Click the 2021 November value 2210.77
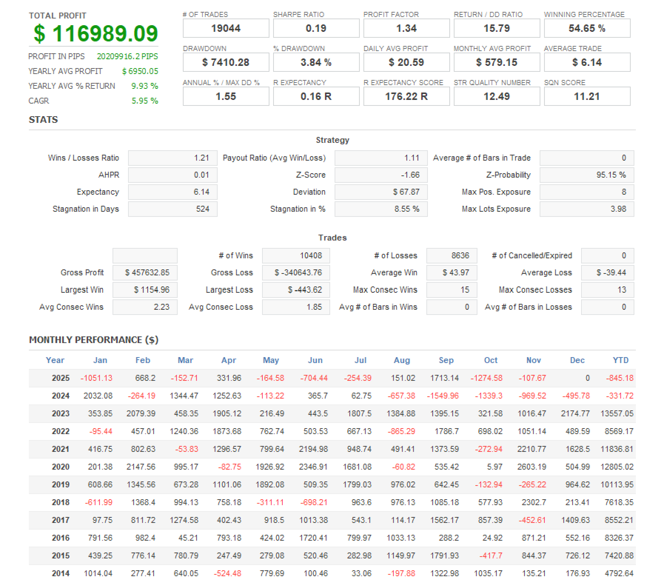The width and height of the screenshot is (664, 581). (x=532, y=449)
